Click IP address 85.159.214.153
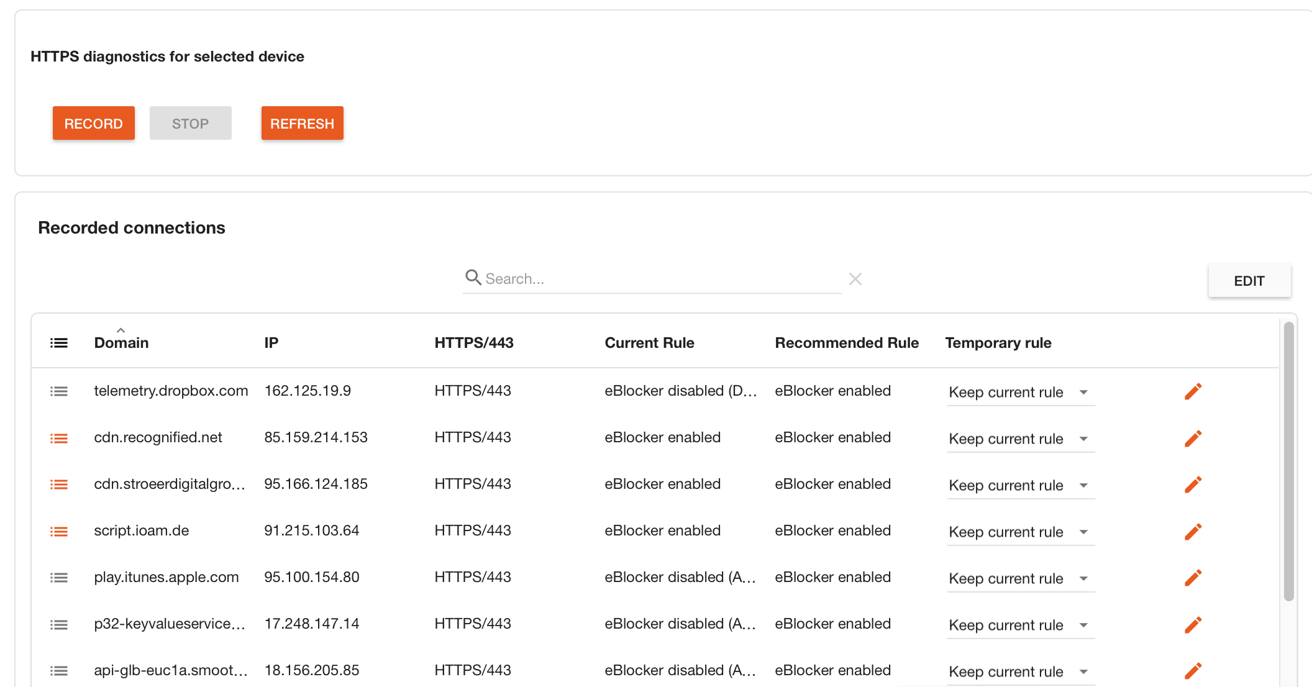The height and width of the screenshot is (687, 1312). pyautogui.click(x=316, y=437)
